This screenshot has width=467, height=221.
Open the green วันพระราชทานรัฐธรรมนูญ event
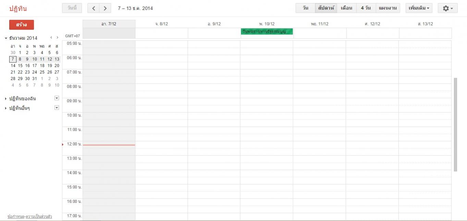pos(267,31)
